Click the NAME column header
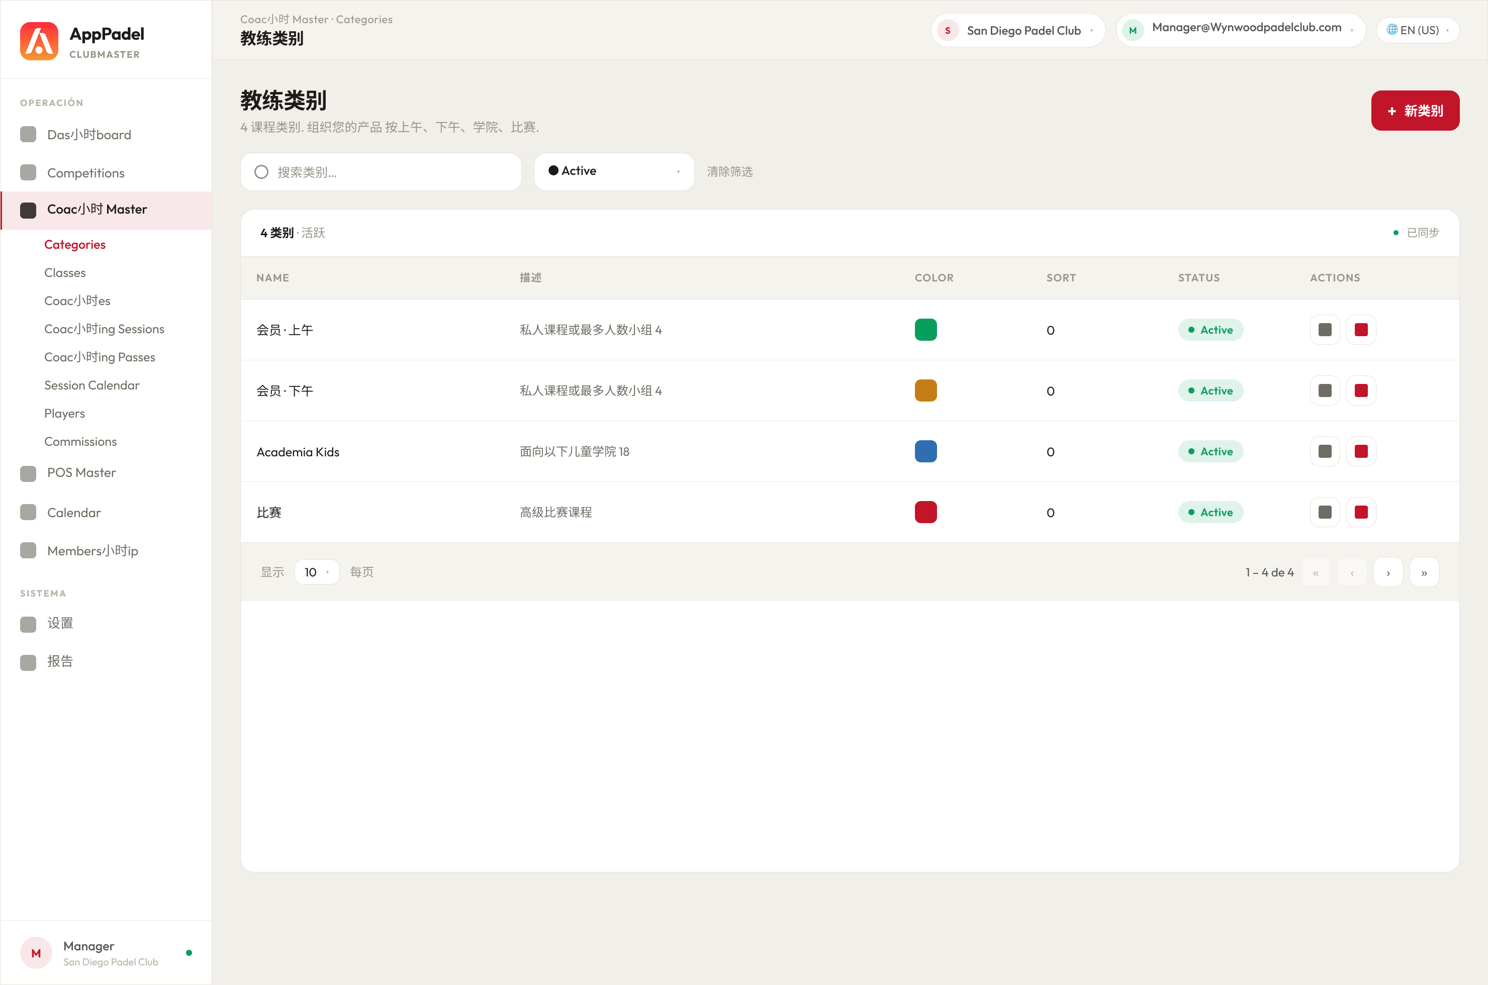 pos(272,277)
